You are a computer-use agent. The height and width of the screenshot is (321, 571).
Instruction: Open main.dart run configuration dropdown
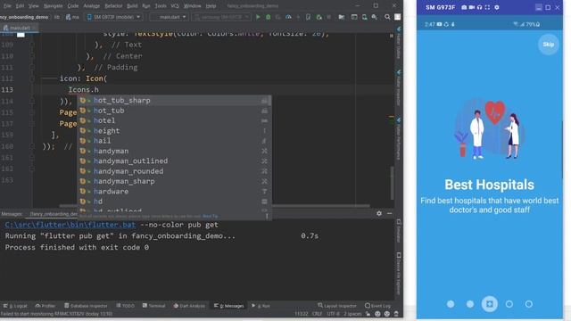[170, 17]
